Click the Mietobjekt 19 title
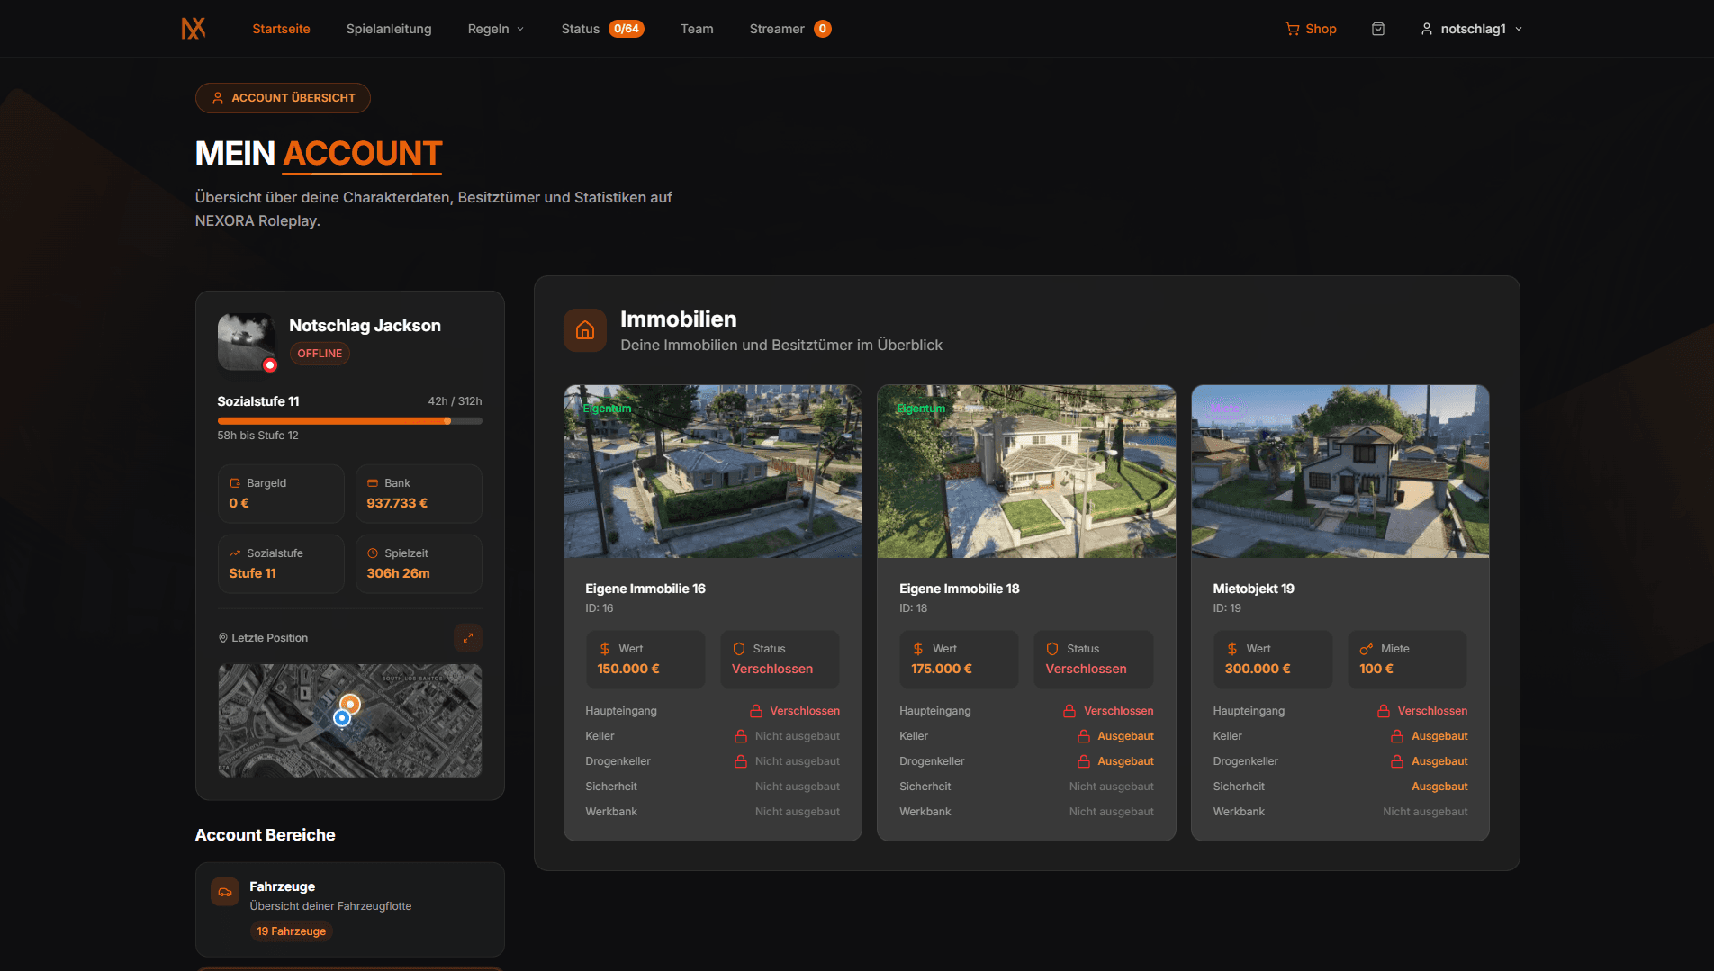The width and height of the screenshot is (1714, 971). 1253,589
